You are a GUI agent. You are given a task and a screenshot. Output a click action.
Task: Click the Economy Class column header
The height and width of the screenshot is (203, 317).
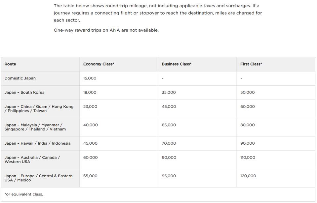(x=99, y=64)
